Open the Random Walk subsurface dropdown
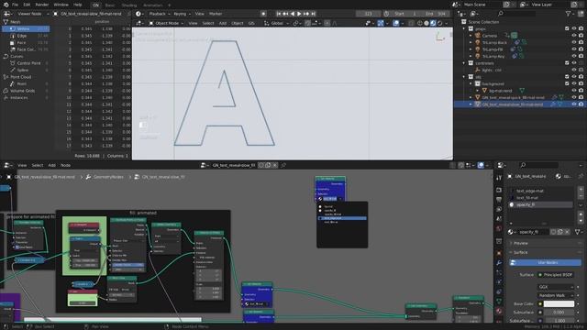The height and width of the screenshot is (330, 587). 556,295
